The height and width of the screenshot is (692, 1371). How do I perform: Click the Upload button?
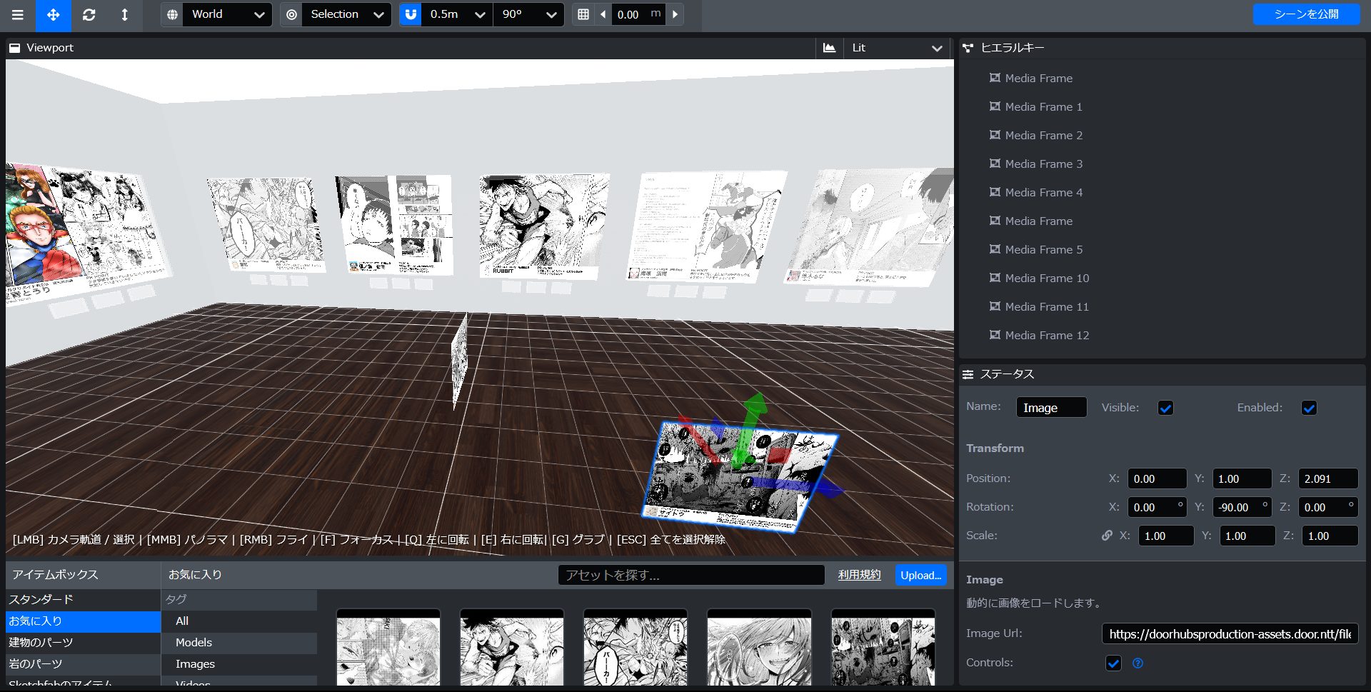tap(920, 576)
